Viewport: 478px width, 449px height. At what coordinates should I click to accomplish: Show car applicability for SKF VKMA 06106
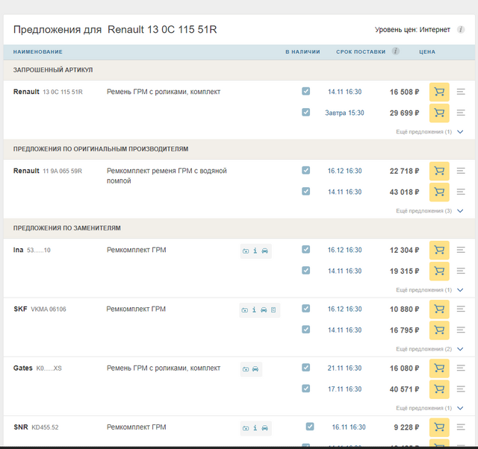click(x=264, y=310)
